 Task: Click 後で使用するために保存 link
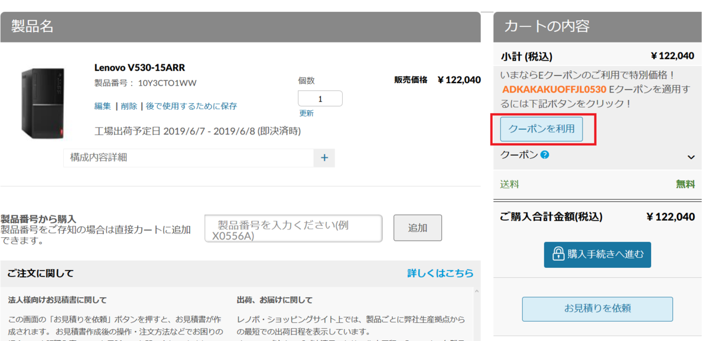pyautogui.click(x=191, y=106)
